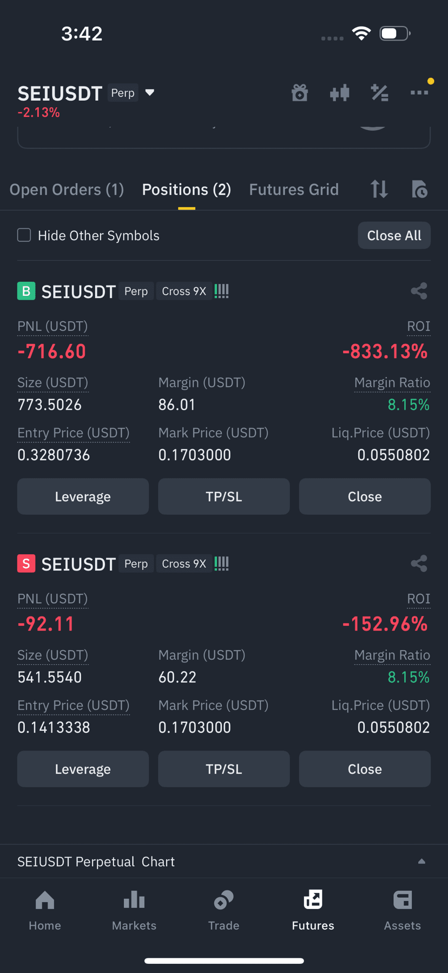Tap the sort arrows icon

(379, 189)
